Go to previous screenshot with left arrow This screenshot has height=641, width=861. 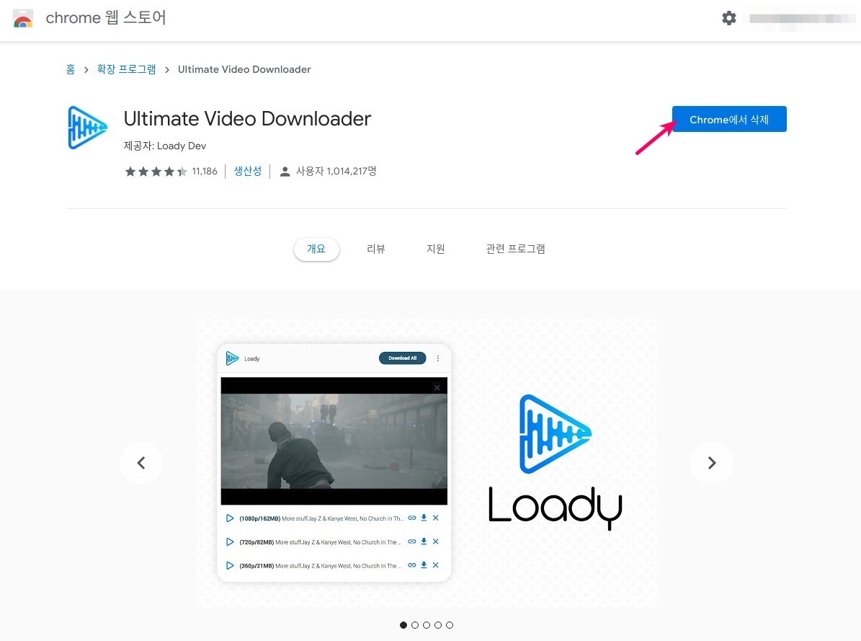click(141, 463)
